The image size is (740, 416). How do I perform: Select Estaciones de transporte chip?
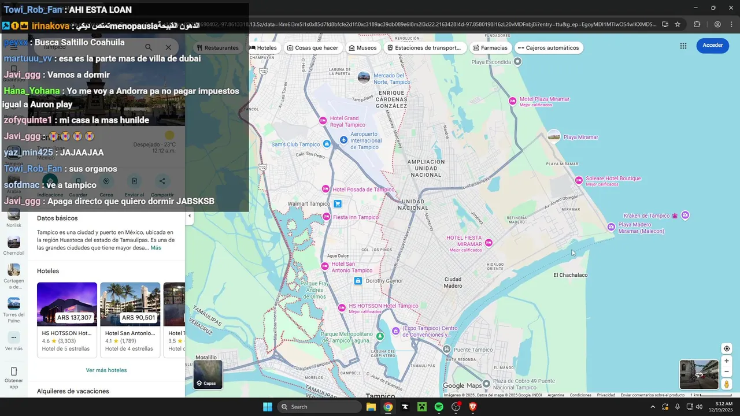click(424, 48)
